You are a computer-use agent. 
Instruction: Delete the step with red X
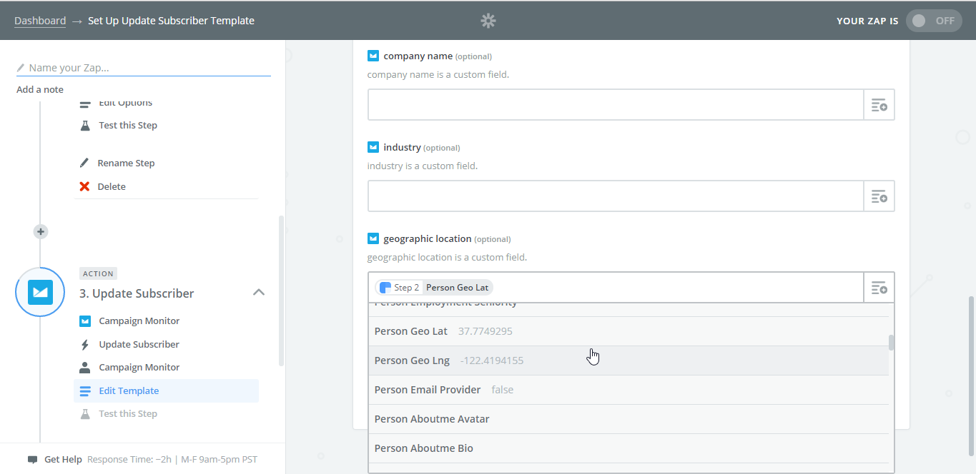[x=84, y=186]
